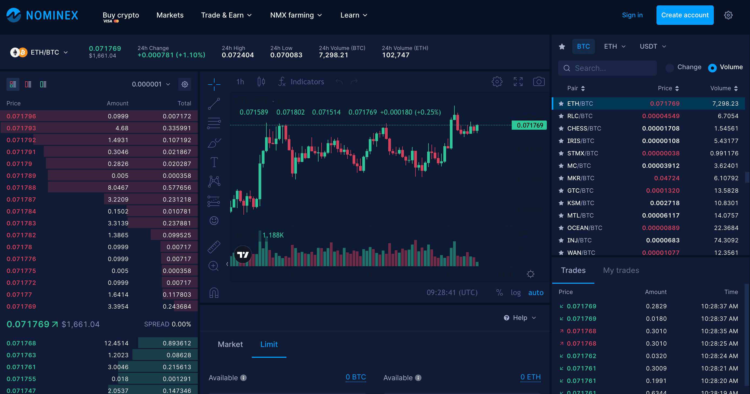Click the 0 ETH available balance link

(530, 377)
